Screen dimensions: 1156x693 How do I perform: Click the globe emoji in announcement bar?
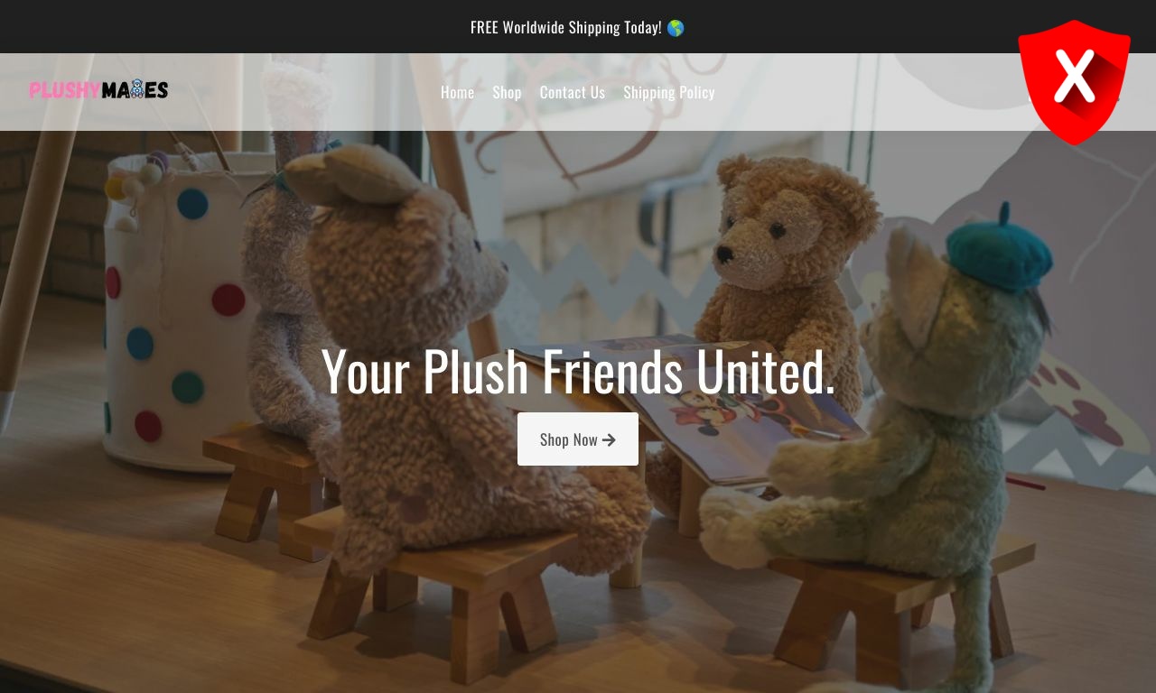tap(676, 28)
